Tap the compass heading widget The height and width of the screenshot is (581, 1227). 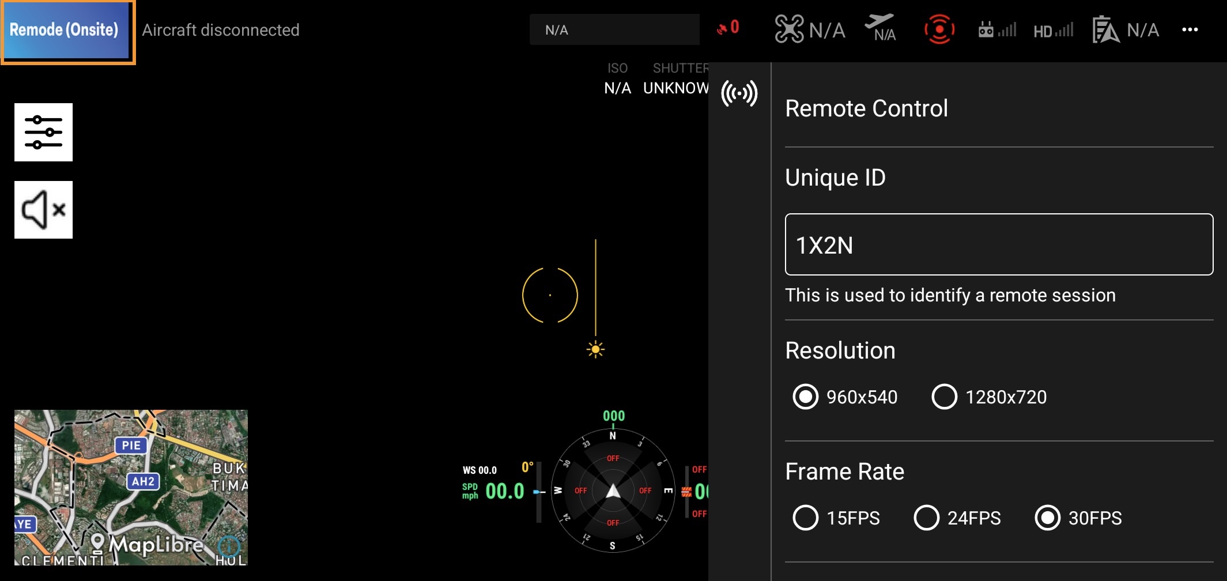point(613,491)
